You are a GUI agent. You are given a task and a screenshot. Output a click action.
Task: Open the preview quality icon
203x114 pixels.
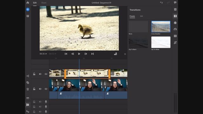click(x=115, y=54)
